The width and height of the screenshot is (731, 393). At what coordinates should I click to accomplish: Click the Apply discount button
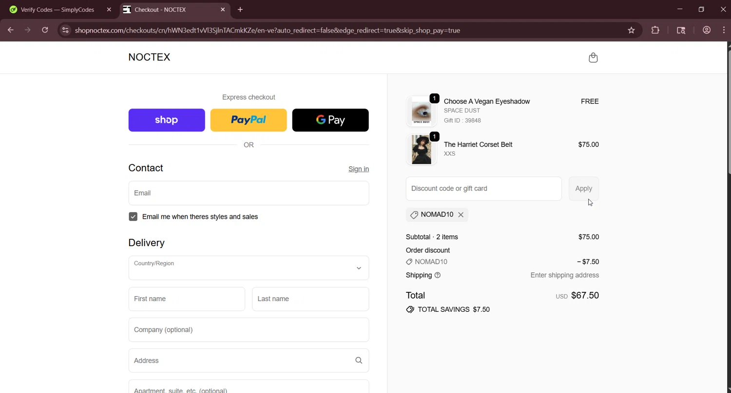[584, 189]
